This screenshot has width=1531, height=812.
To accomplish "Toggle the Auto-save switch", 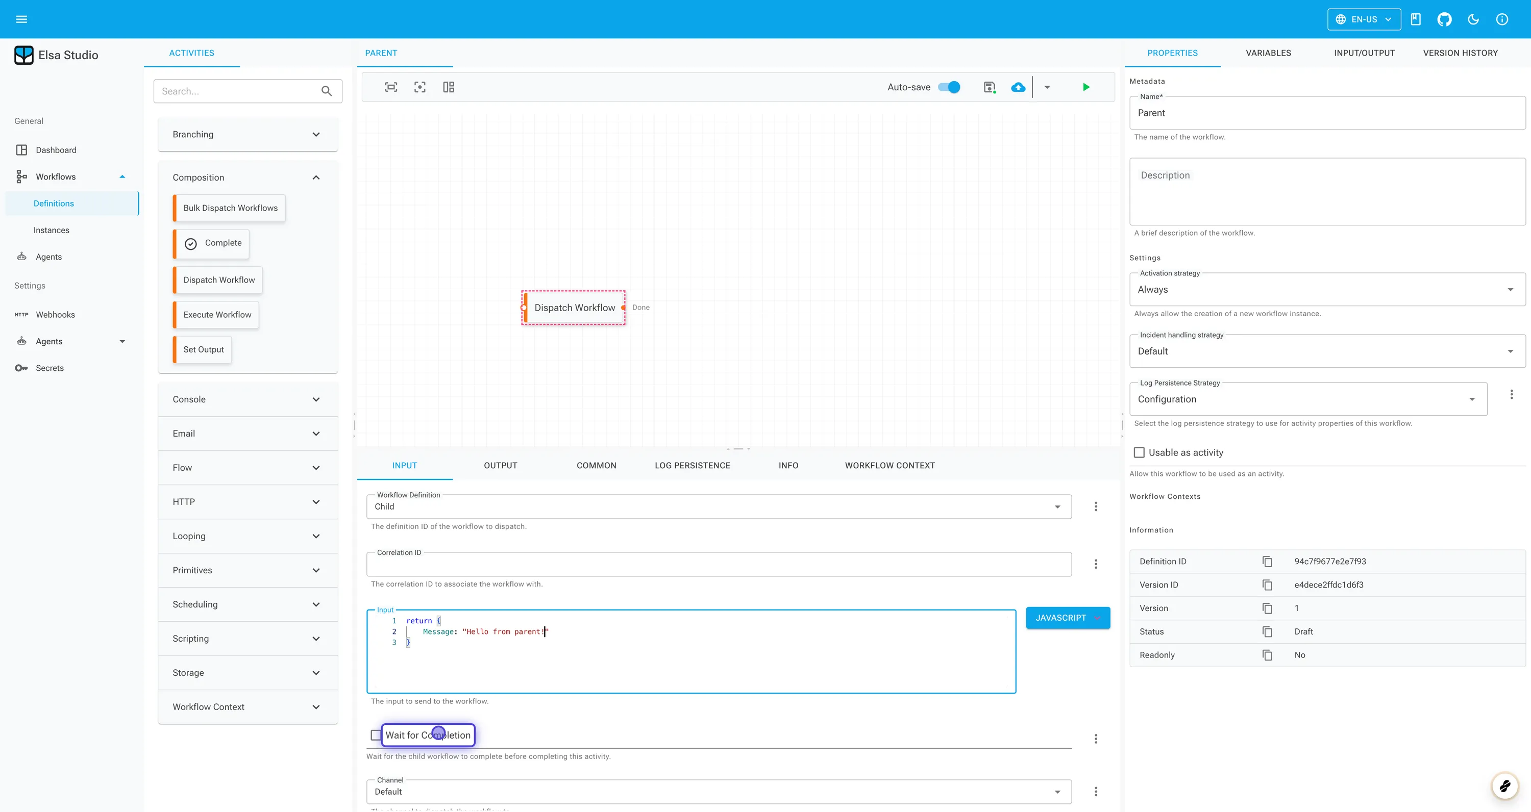I will (x=949, y=87).
